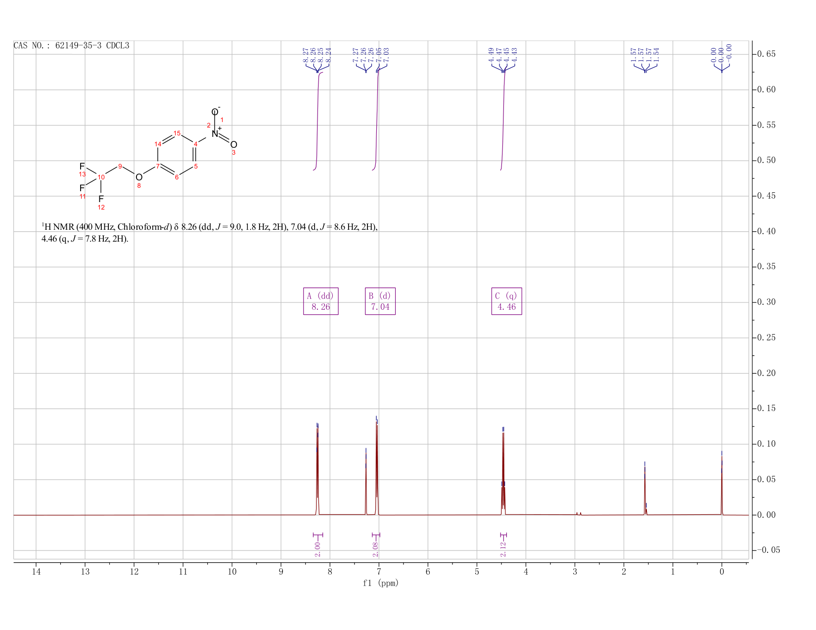Viewport: 816px width, 630px height.
Task: Select the multiplet box 'C (q) 4.46'
Action: tap(506, 301)
